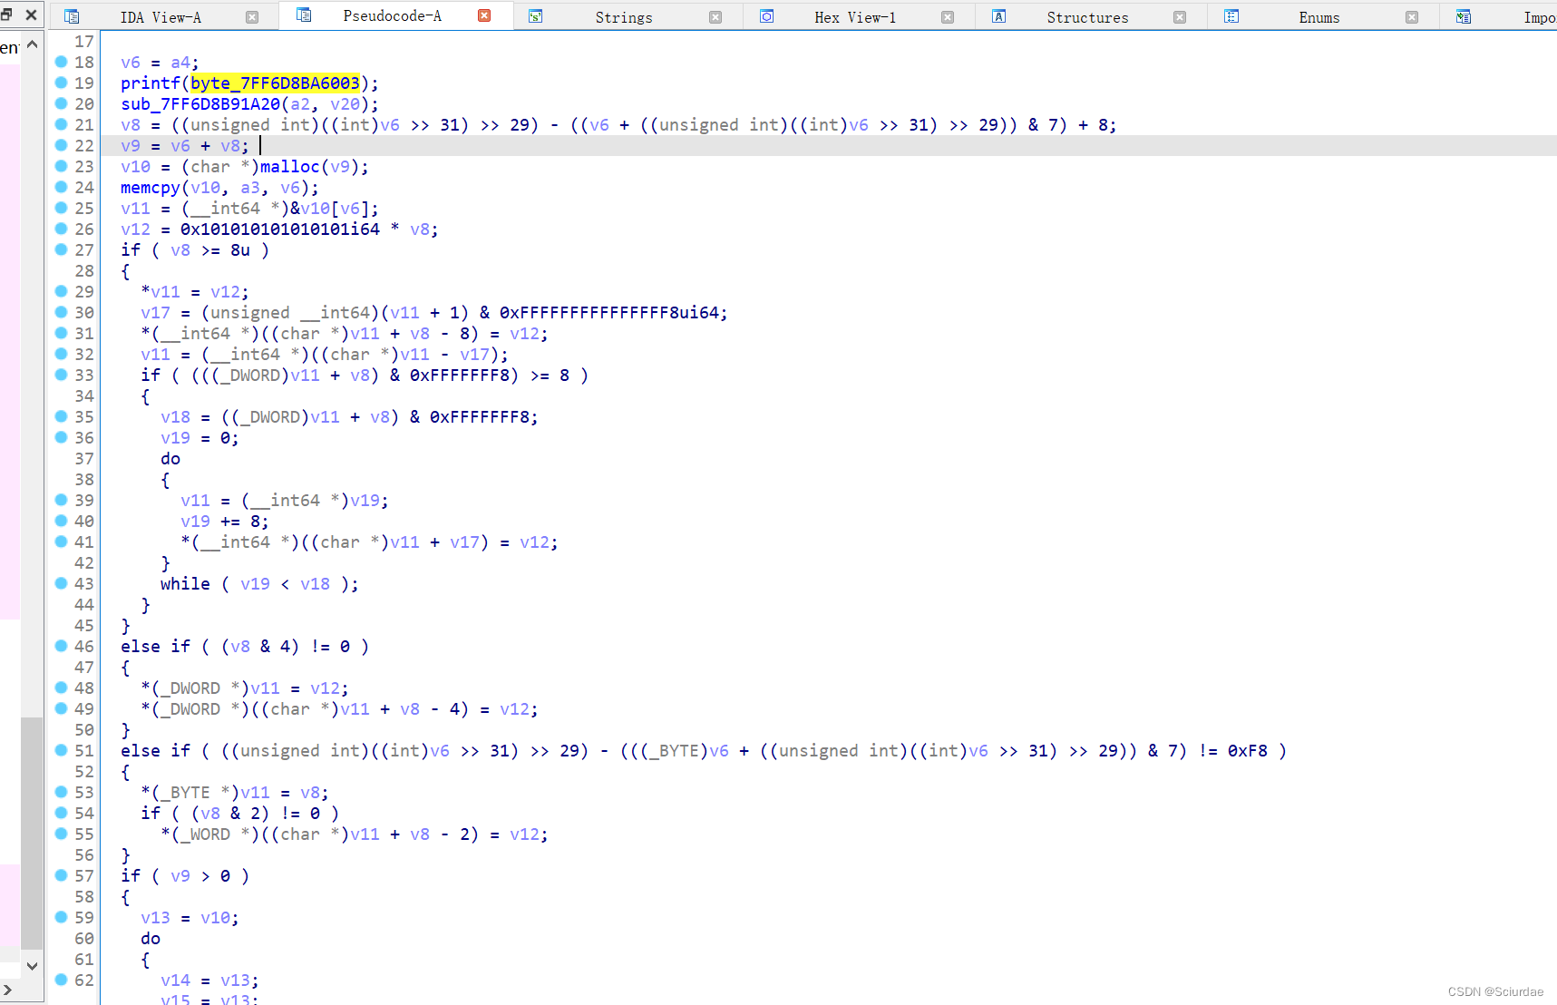Close the Hex View-1 tab
1557x1005 pixels.
click(x=948, y=17)
